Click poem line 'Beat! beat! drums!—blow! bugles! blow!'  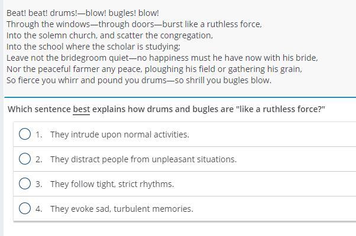tap(83, 13)
